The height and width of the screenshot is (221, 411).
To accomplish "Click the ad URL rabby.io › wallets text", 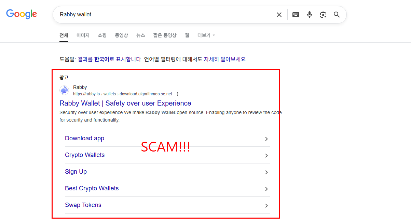I will point(123,94).
